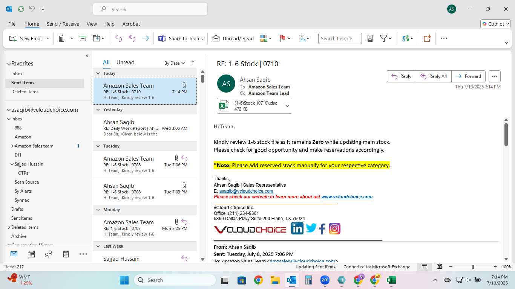Click the Translate icon in ribbon

point(406,38)
